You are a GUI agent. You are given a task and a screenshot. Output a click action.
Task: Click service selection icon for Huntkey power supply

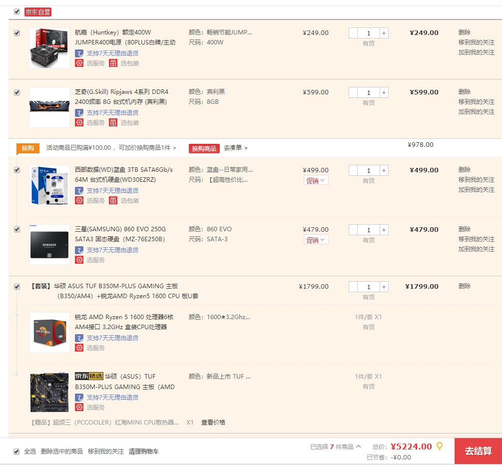pyautogui.click(x=79, y=63)
